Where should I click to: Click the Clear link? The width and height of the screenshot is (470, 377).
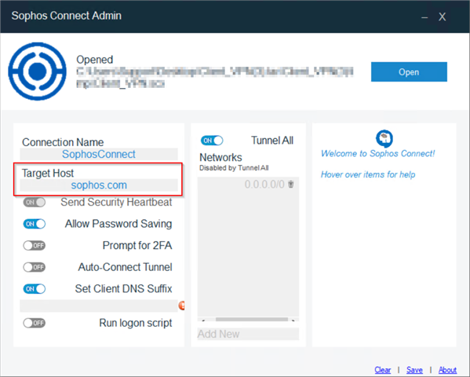click(x=383, y=370)
